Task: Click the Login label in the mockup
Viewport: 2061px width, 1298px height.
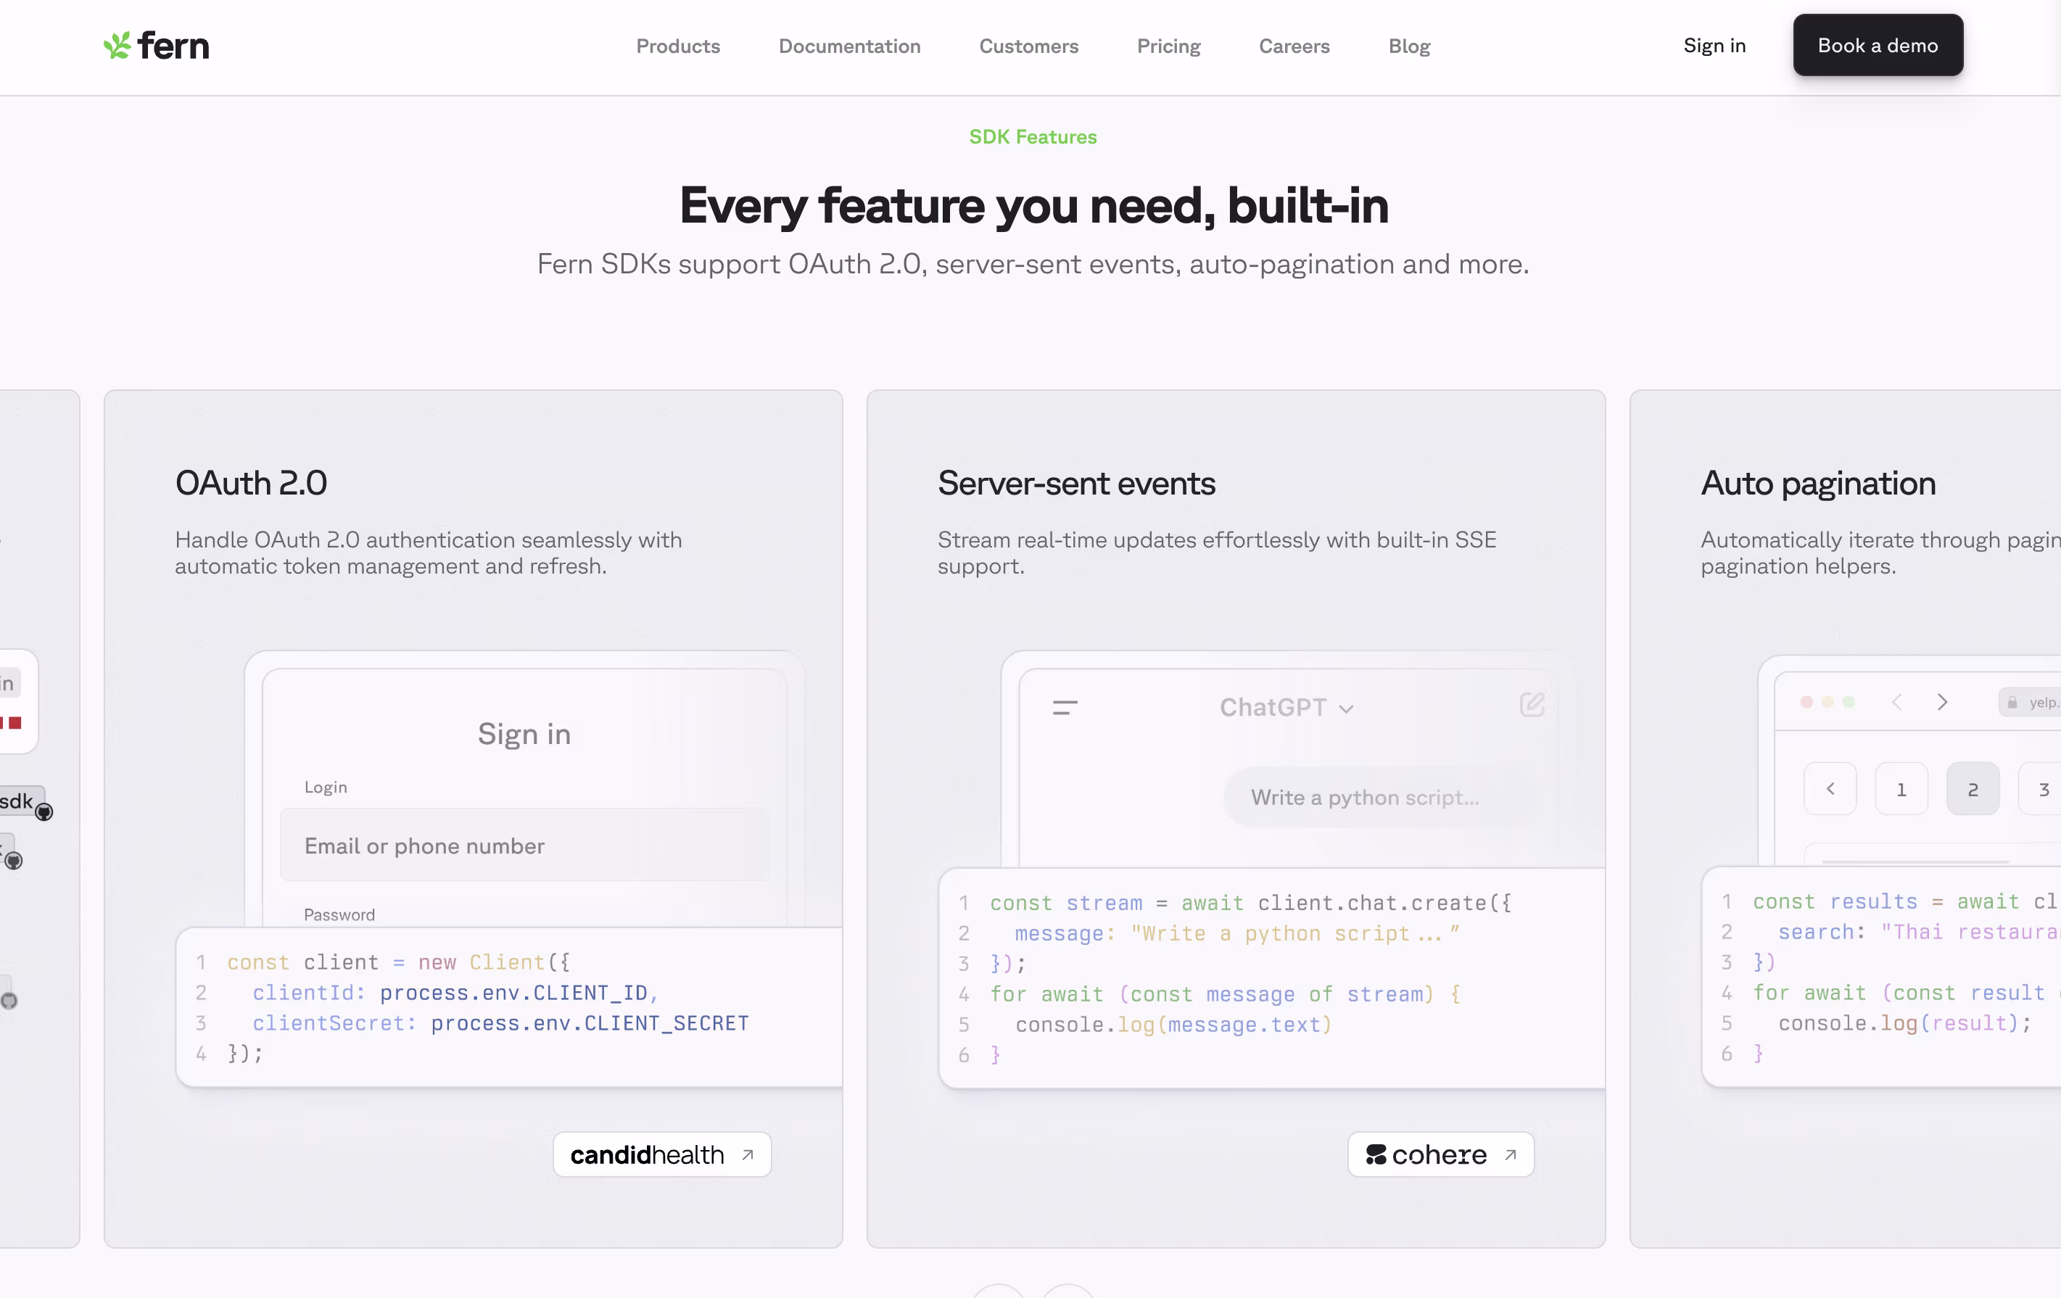Action: (325, 786)
